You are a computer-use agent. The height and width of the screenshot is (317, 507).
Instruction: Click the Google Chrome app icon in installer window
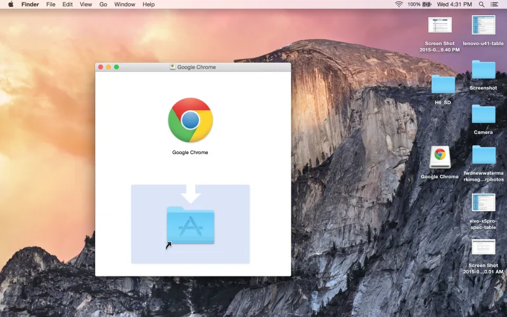point(191,120)
